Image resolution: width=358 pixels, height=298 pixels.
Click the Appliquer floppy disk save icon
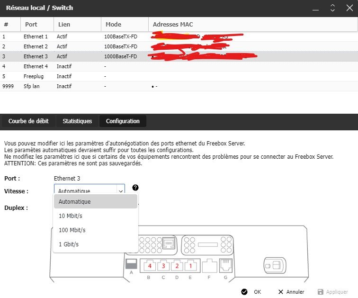[x=321, y=292]
